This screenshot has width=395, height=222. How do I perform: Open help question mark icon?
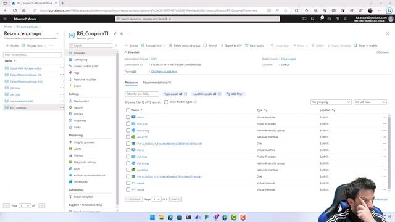click(338, 18)
